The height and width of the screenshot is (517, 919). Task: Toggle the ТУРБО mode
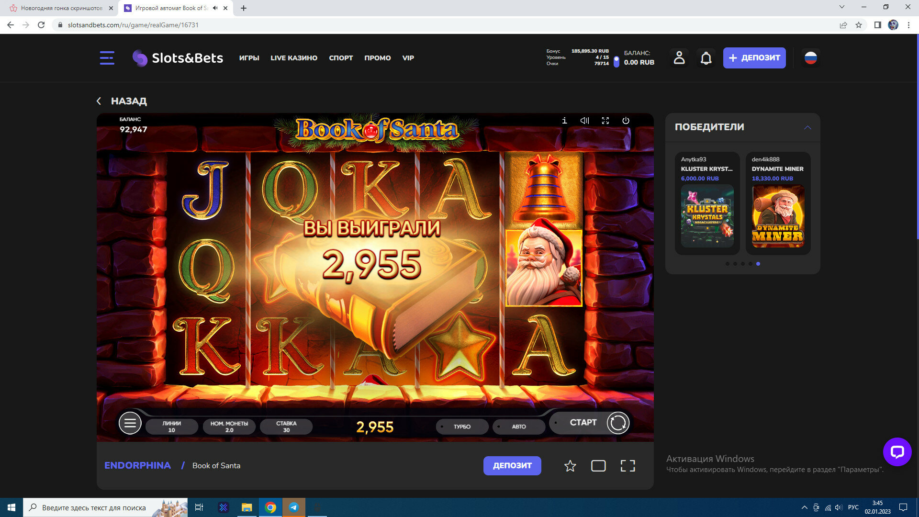462,427
